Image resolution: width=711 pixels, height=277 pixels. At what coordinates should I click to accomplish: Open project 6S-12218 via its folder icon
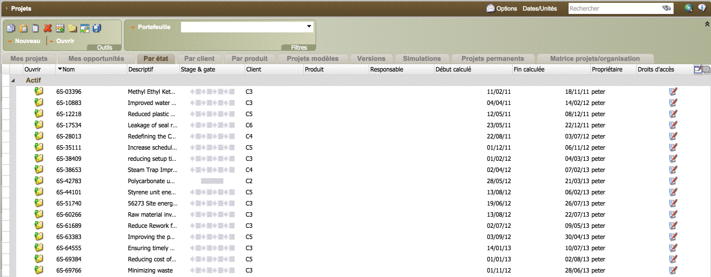pos(39,114)
